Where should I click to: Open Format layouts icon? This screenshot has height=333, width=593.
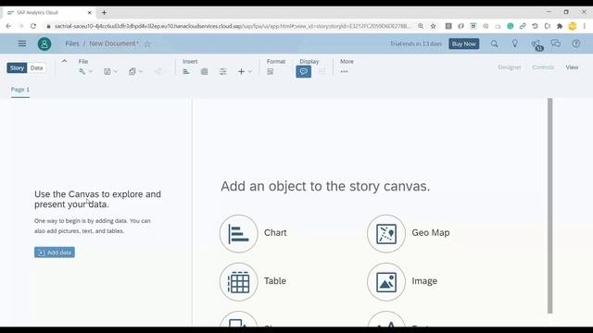tap(270, 71)
